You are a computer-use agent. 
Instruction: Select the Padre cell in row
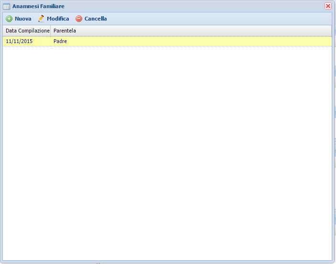pos(191,41)
